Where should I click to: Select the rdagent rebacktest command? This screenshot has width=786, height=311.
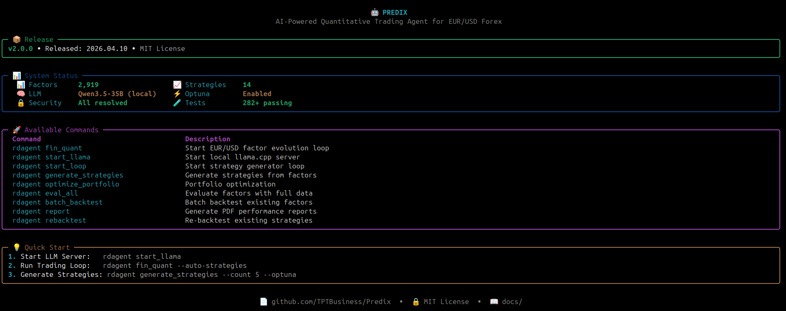click(49, 220)
